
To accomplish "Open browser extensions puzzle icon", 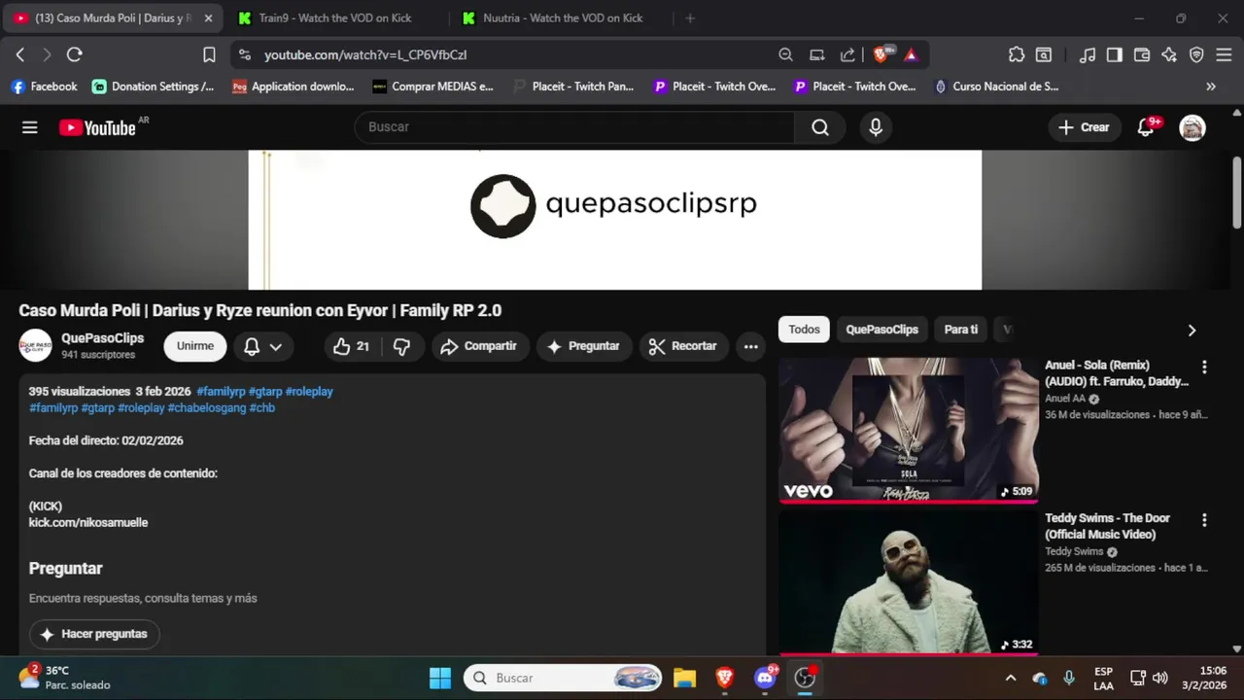I will coord(1016,54).
